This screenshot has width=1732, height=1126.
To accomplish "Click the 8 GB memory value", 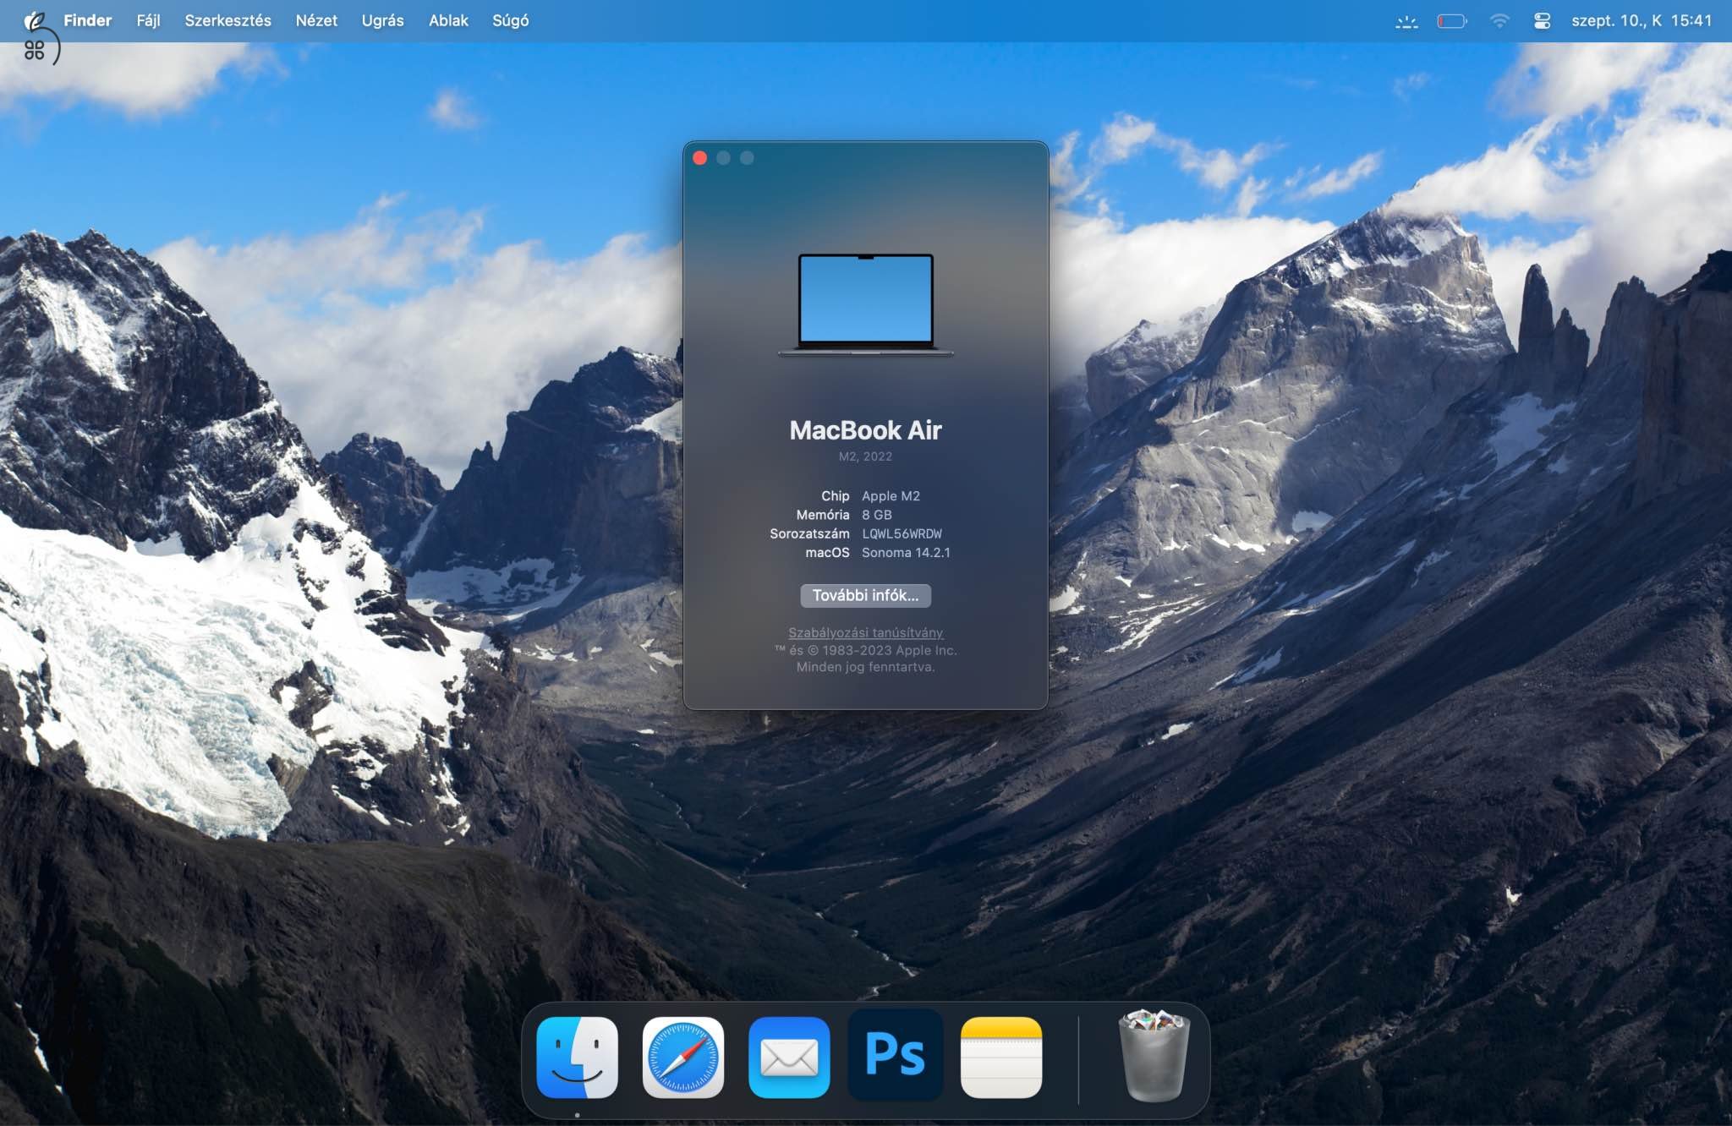I will [x=876, y=515].
